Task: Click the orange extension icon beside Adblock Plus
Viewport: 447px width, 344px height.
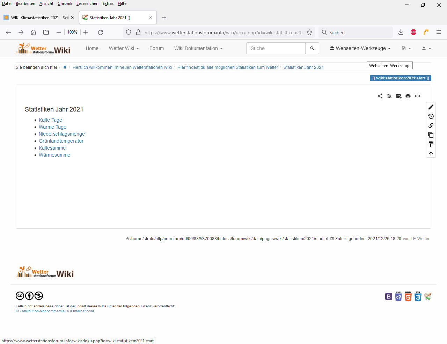Action: tap(426, 32)
